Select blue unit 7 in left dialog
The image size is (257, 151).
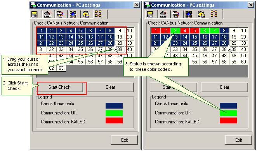pyautogui.click(x=100, y=31)
